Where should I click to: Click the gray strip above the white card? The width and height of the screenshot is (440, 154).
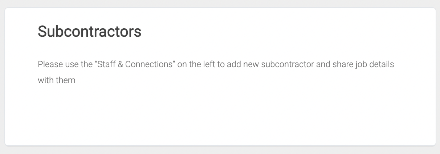click(x=220, y=4)
